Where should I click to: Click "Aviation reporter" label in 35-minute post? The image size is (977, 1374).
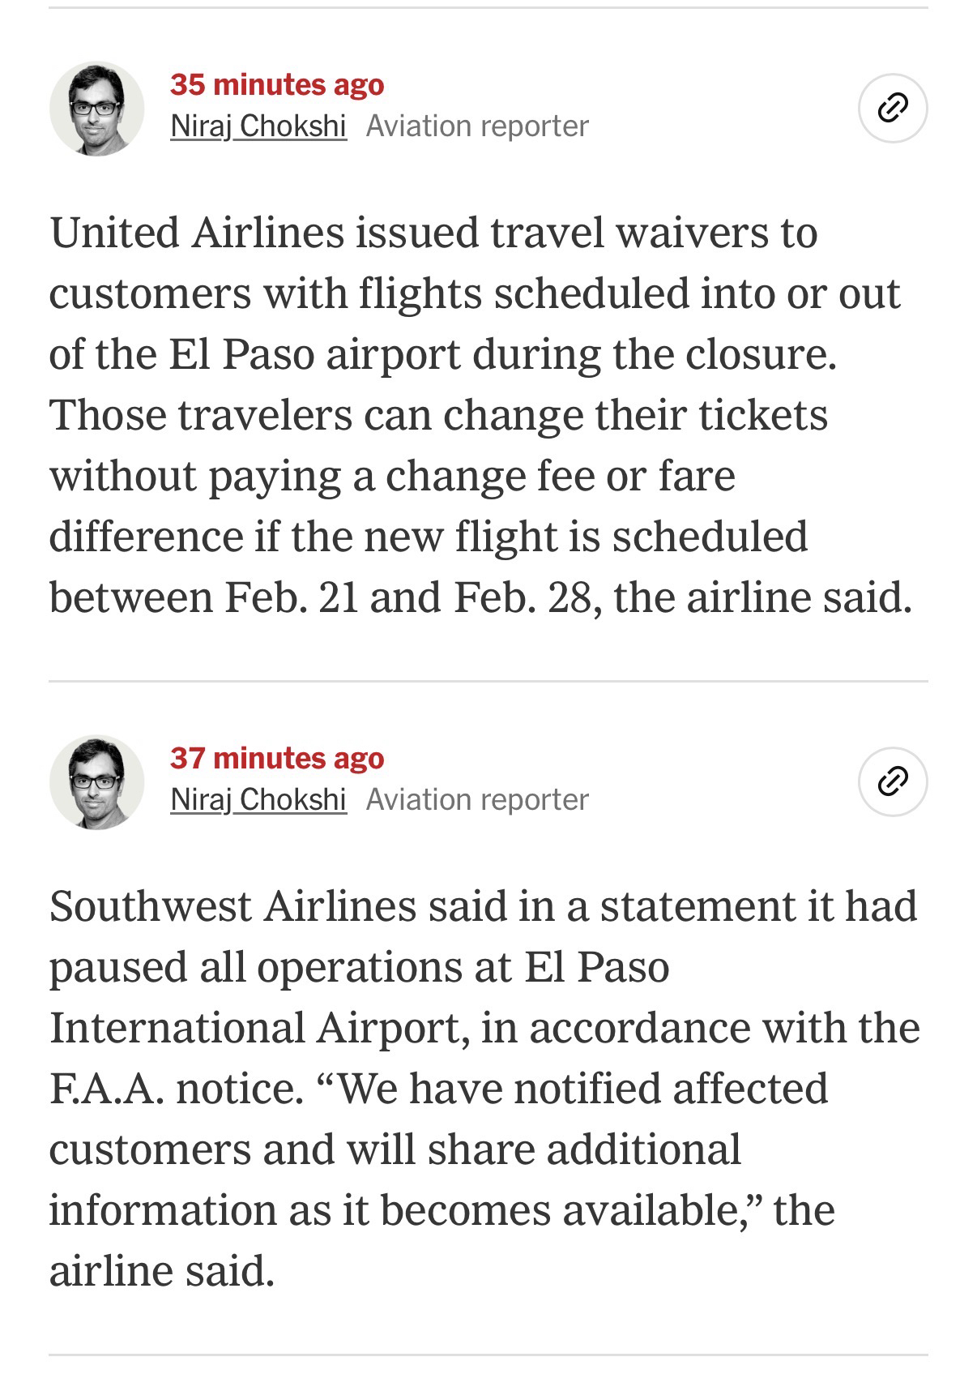click(x=477, y=126)
